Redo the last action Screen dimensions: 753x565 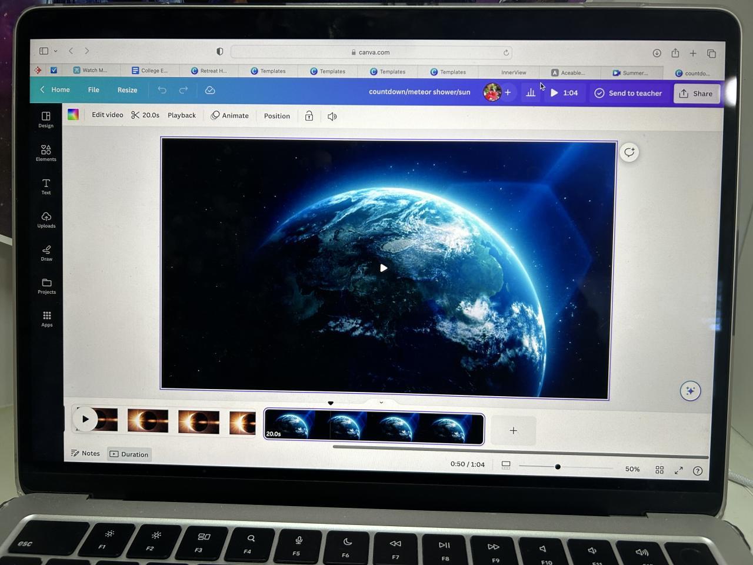[x=184, y=90]
